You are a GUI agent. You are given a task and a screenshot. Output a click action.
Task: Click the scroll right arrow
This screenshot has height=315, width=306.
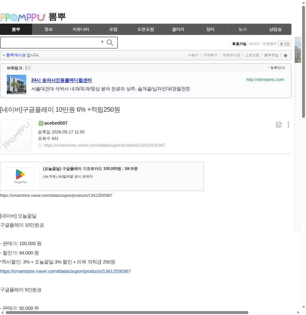298,313
